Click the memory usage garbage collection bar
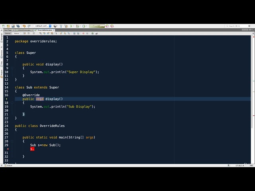 (97, 26)
